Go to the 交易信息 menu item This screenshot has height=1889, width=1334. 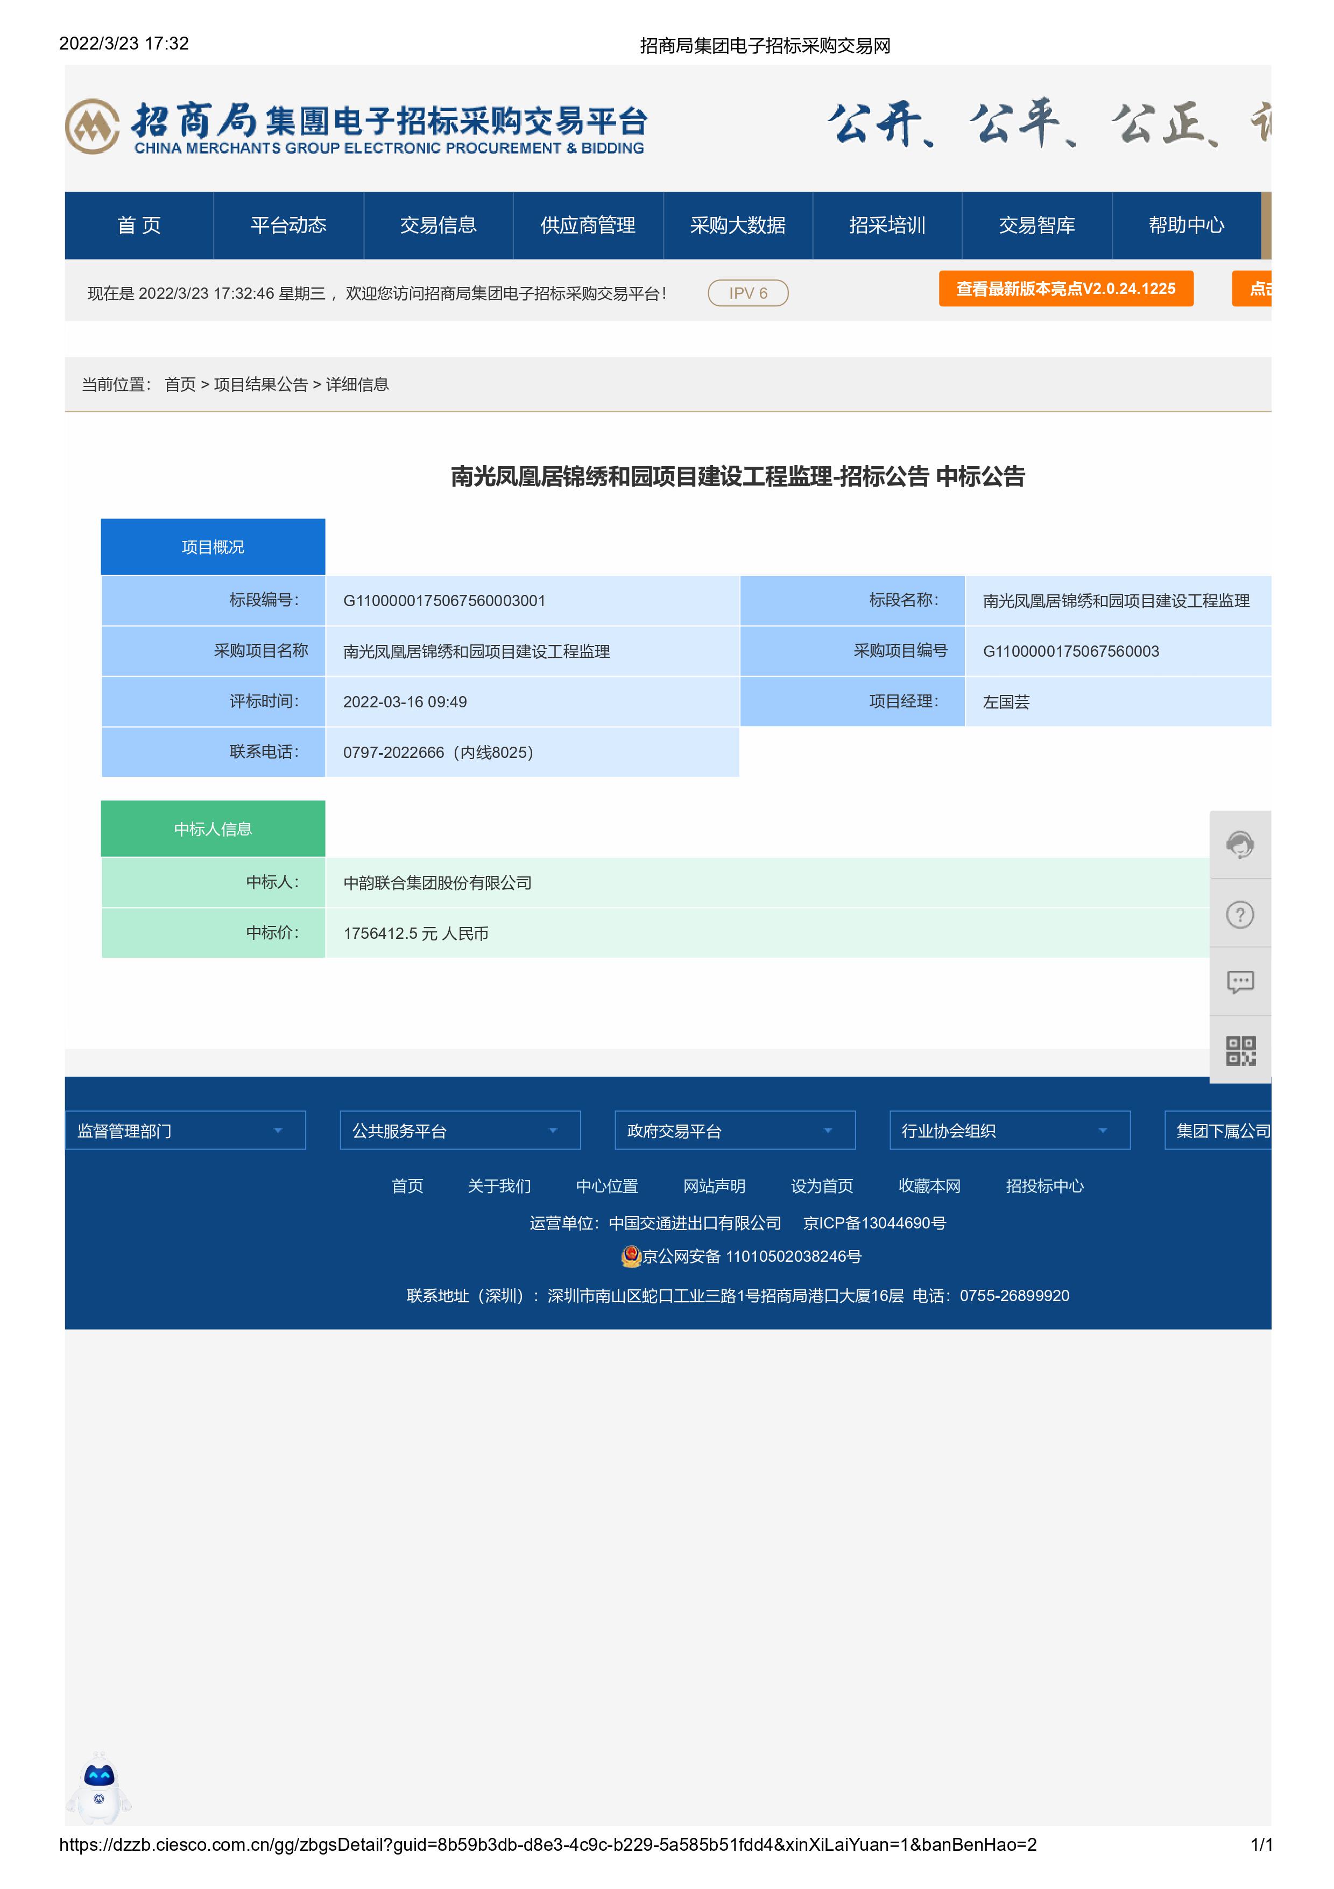click(x=437, y=226)
